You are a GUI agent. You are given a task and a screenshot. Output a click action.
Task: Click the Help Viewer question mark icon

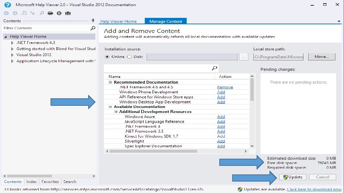point(8,5)
